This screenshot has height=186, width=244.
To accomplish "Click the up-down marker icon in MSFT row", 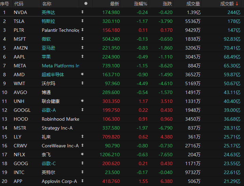I will coord(82,38).
